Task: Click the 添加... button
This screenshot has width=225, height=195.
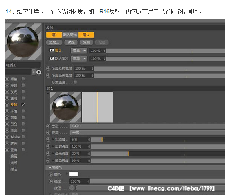Action: pyautogui.click(x=54, y=43)
